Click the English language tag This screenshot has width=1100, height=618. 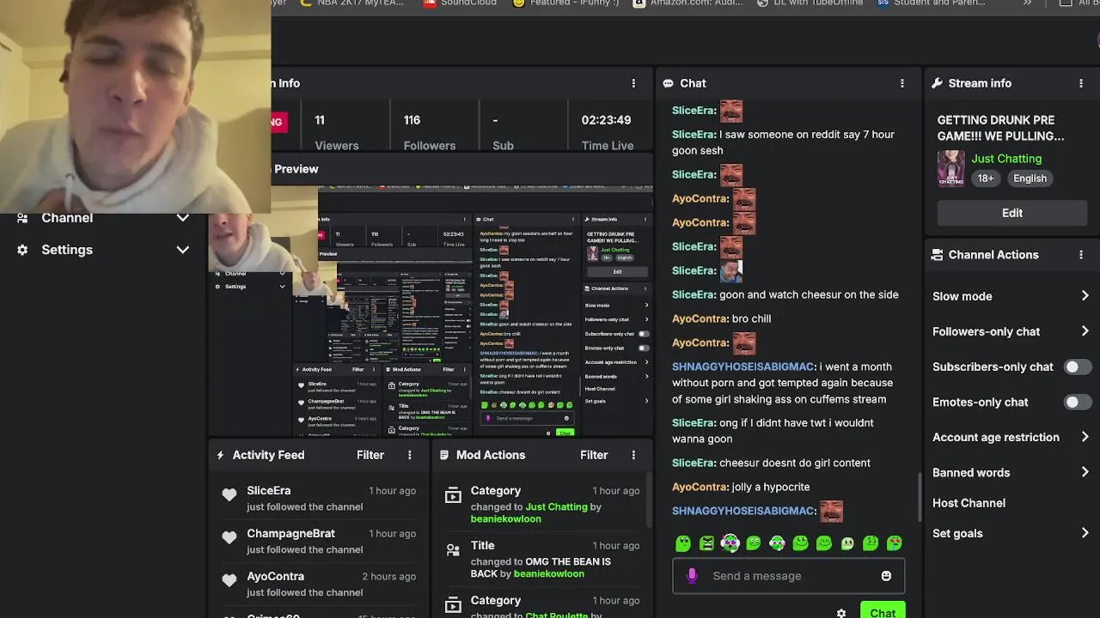tap(1030, 179)
